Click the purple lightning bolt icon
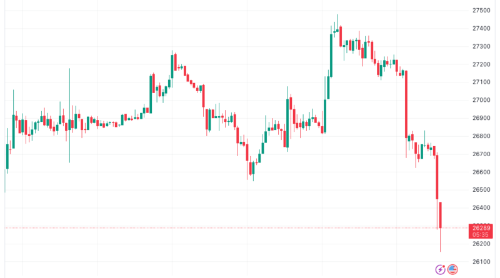Viewport: 500px width, 278px height. (441, 270)
